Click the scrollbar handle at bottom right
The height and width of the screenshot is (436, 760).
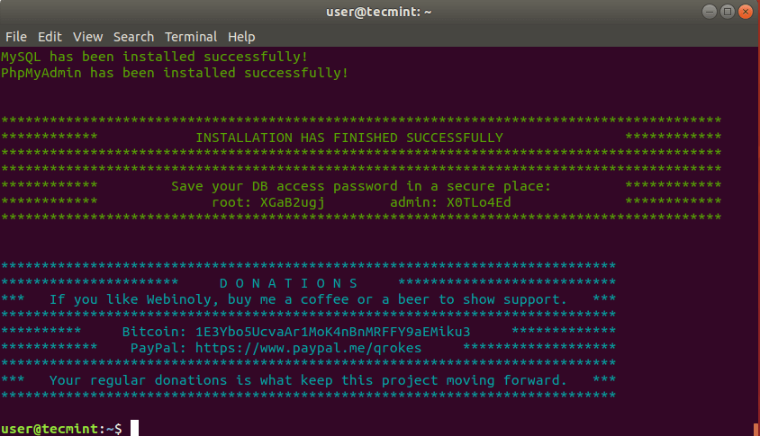tap(755, 429)
